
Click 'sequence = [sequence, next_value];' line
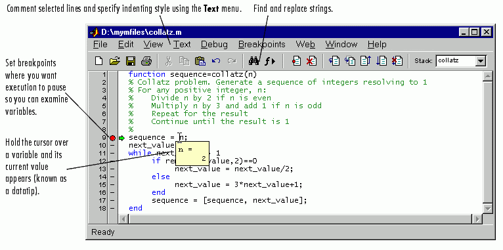(x=229, y=200)
